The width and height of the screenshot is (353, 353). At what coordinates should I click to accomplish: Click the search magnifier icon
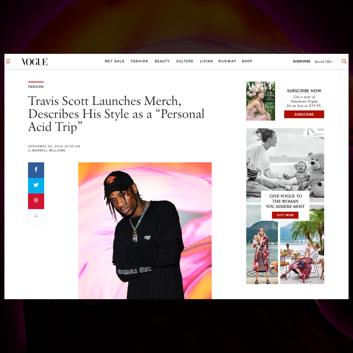click(344, 61)
